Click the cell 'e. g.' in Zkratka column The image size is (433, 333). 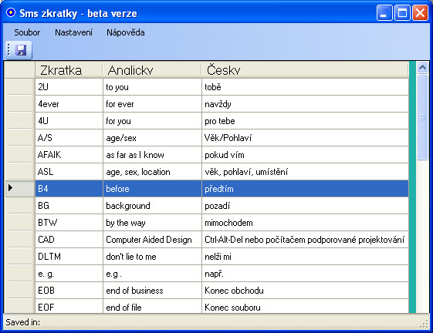pos(69,274)
